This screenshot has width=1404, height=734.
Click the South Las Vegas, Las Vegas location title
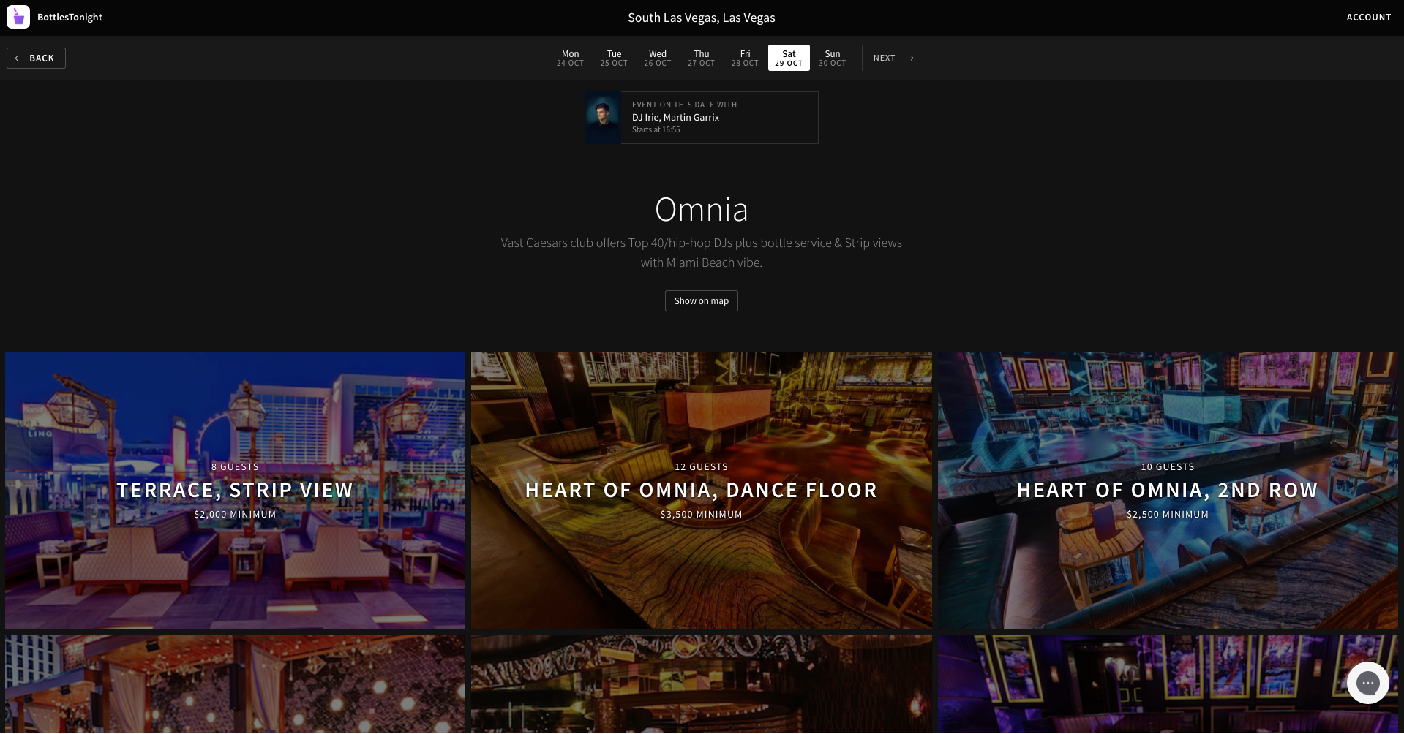click(x=701, y=18)
